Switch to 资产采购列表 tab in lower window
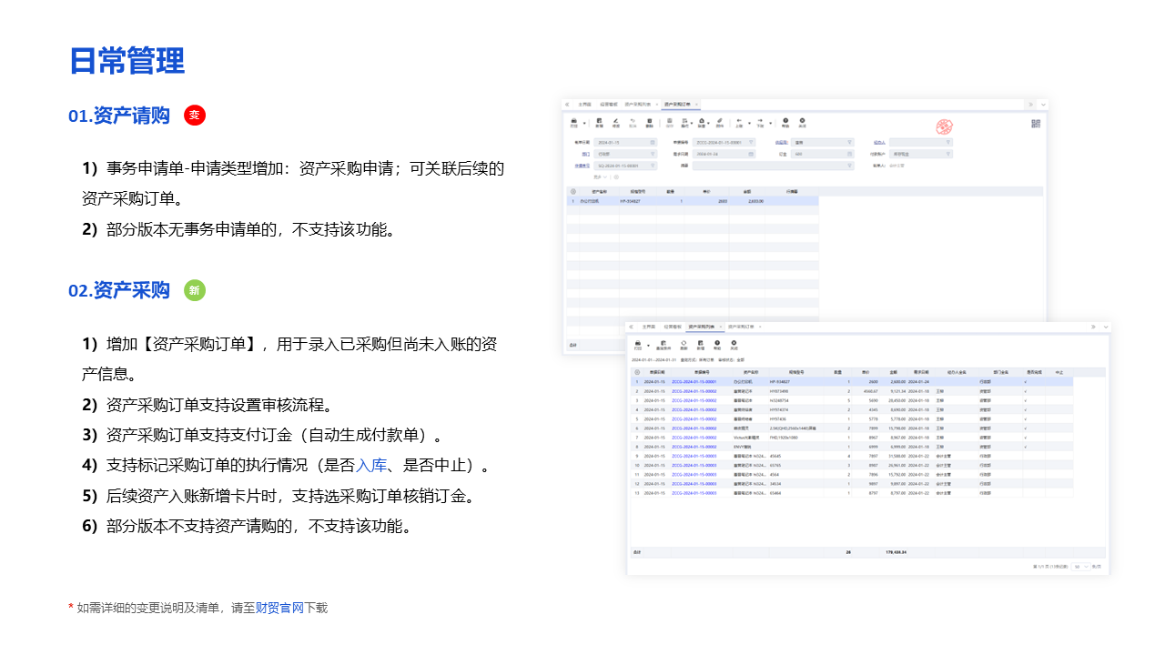Image resolution: width=1165 pixels, height=655 pixels. [701, 326]
